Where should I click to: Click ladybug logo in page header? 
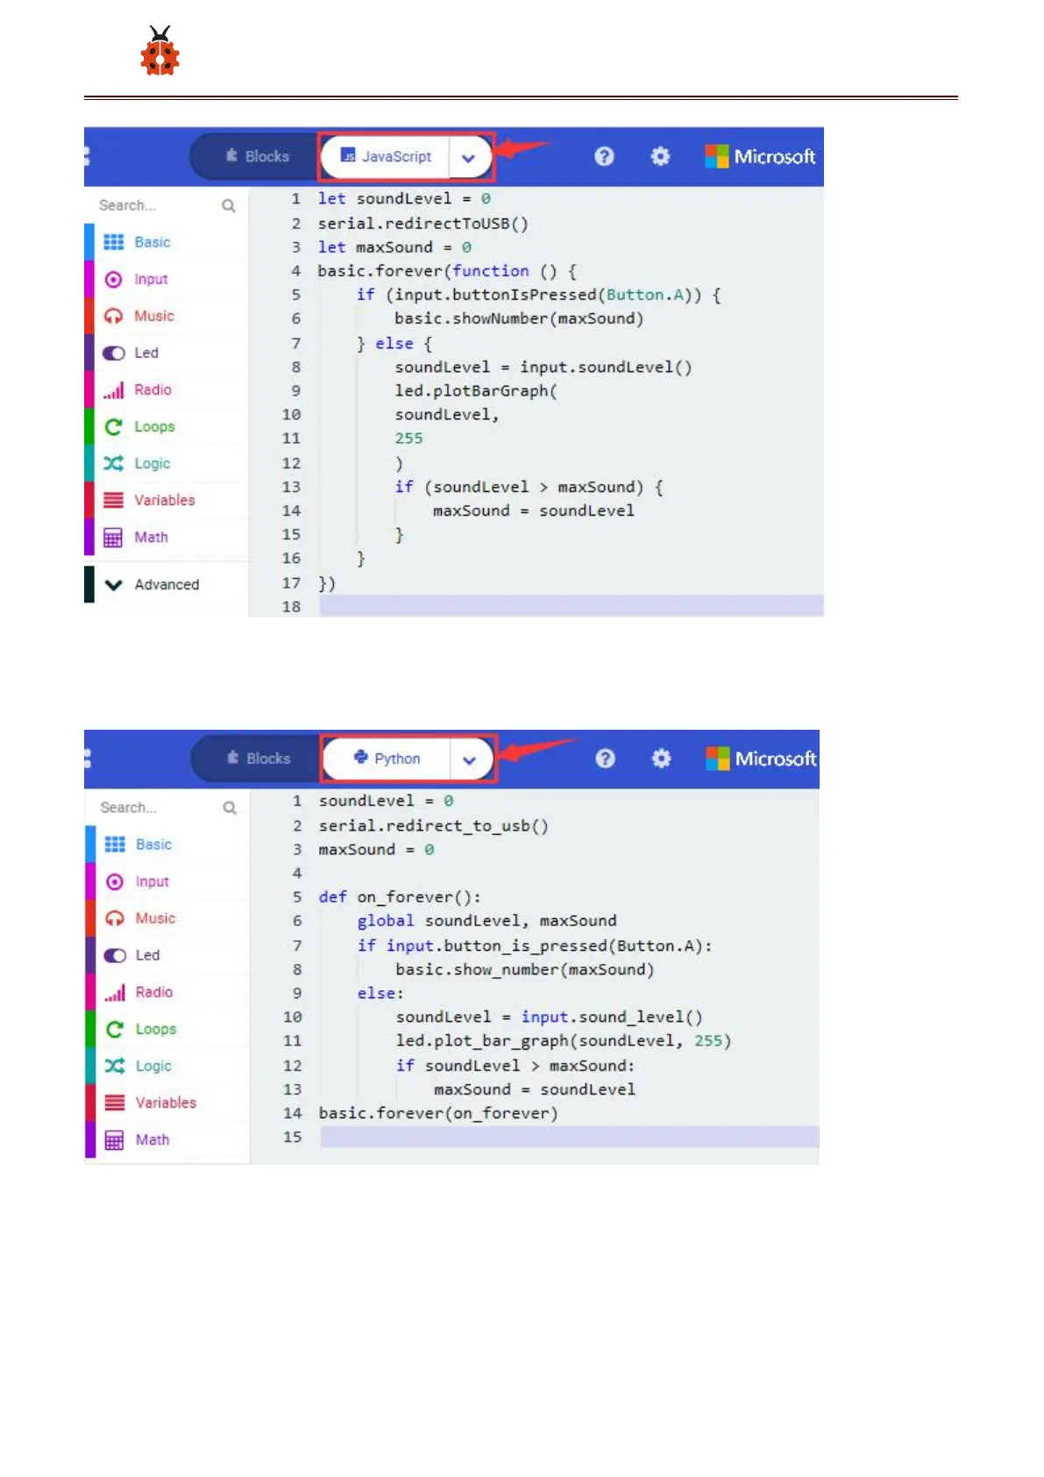(x=160, y=51)
